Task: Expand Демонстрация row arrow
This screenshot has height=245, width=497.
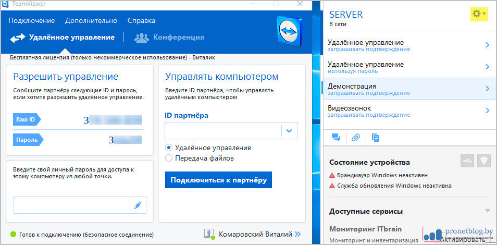Action: click(488, 89)
